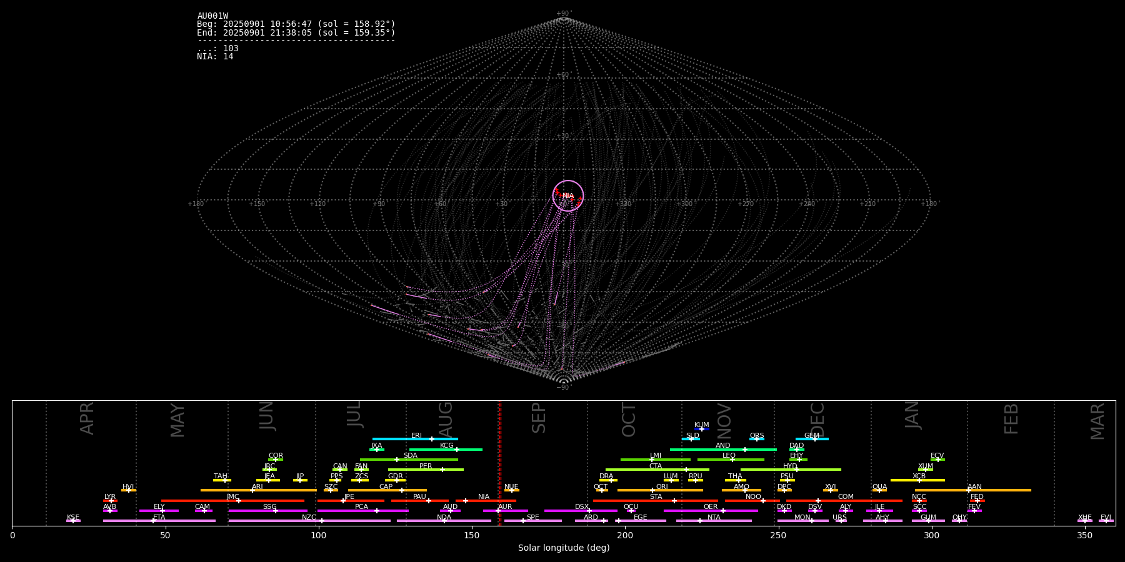Select the PER shower bar in the timeline

(426, 470)
